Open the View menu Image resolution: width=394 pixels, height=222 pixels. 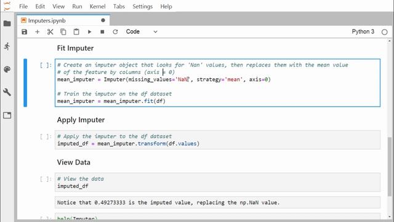pyautogui.click(x=58, y=6)
